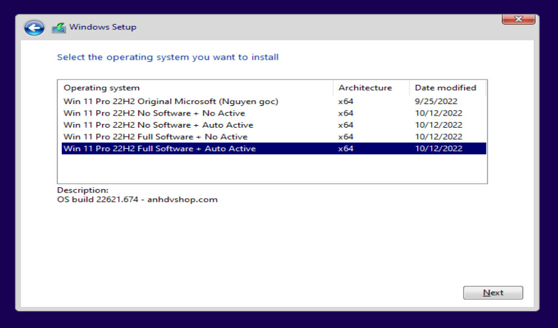The image size is (558, 328).
Task: Click the Date modified column header
Action: click(x=447, y=88)
